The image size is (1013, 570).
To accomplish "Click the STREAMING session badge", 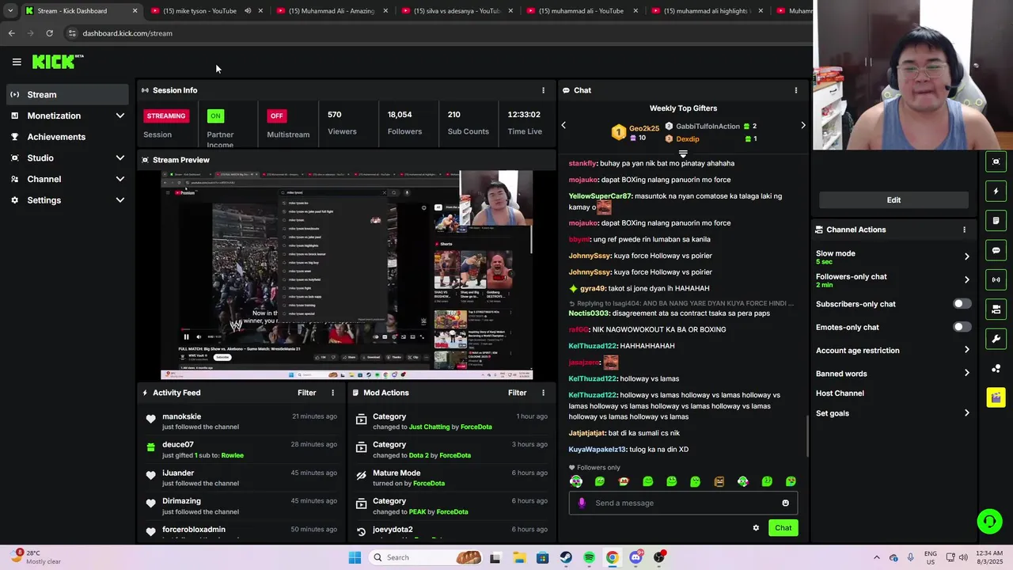I will tap(165, 116).
